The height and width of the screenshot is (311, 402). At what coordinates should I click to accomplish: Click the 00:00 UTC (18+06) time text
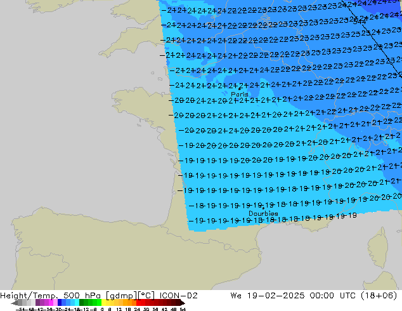(354, 296)
